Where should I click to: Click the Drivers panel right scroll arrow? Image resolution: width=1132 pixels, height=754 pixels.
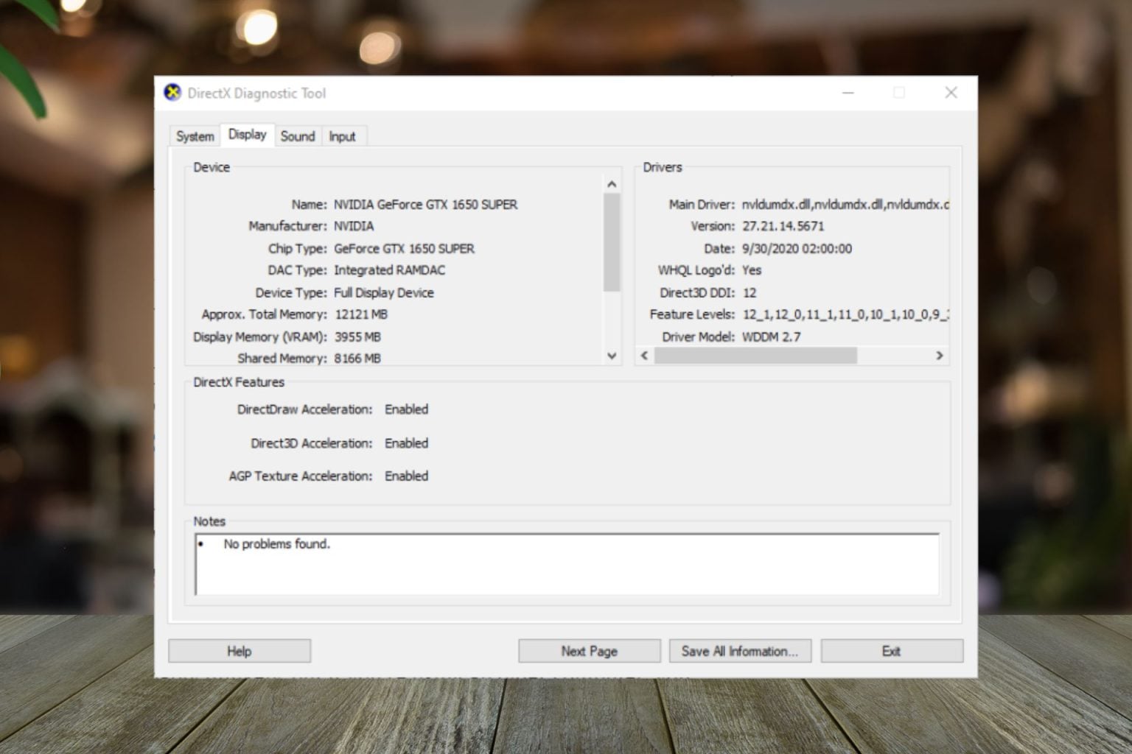point(940,356)
